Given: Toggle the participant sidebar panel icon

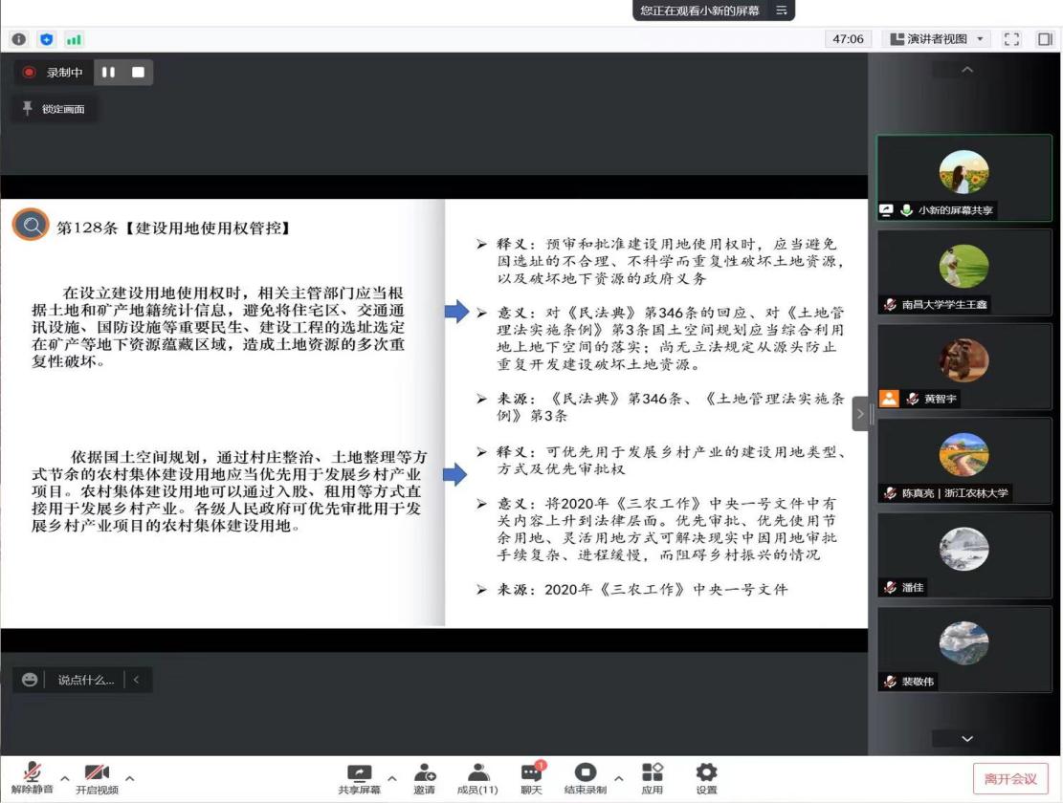Looking at the screenshot, I should pos(1045,39).
